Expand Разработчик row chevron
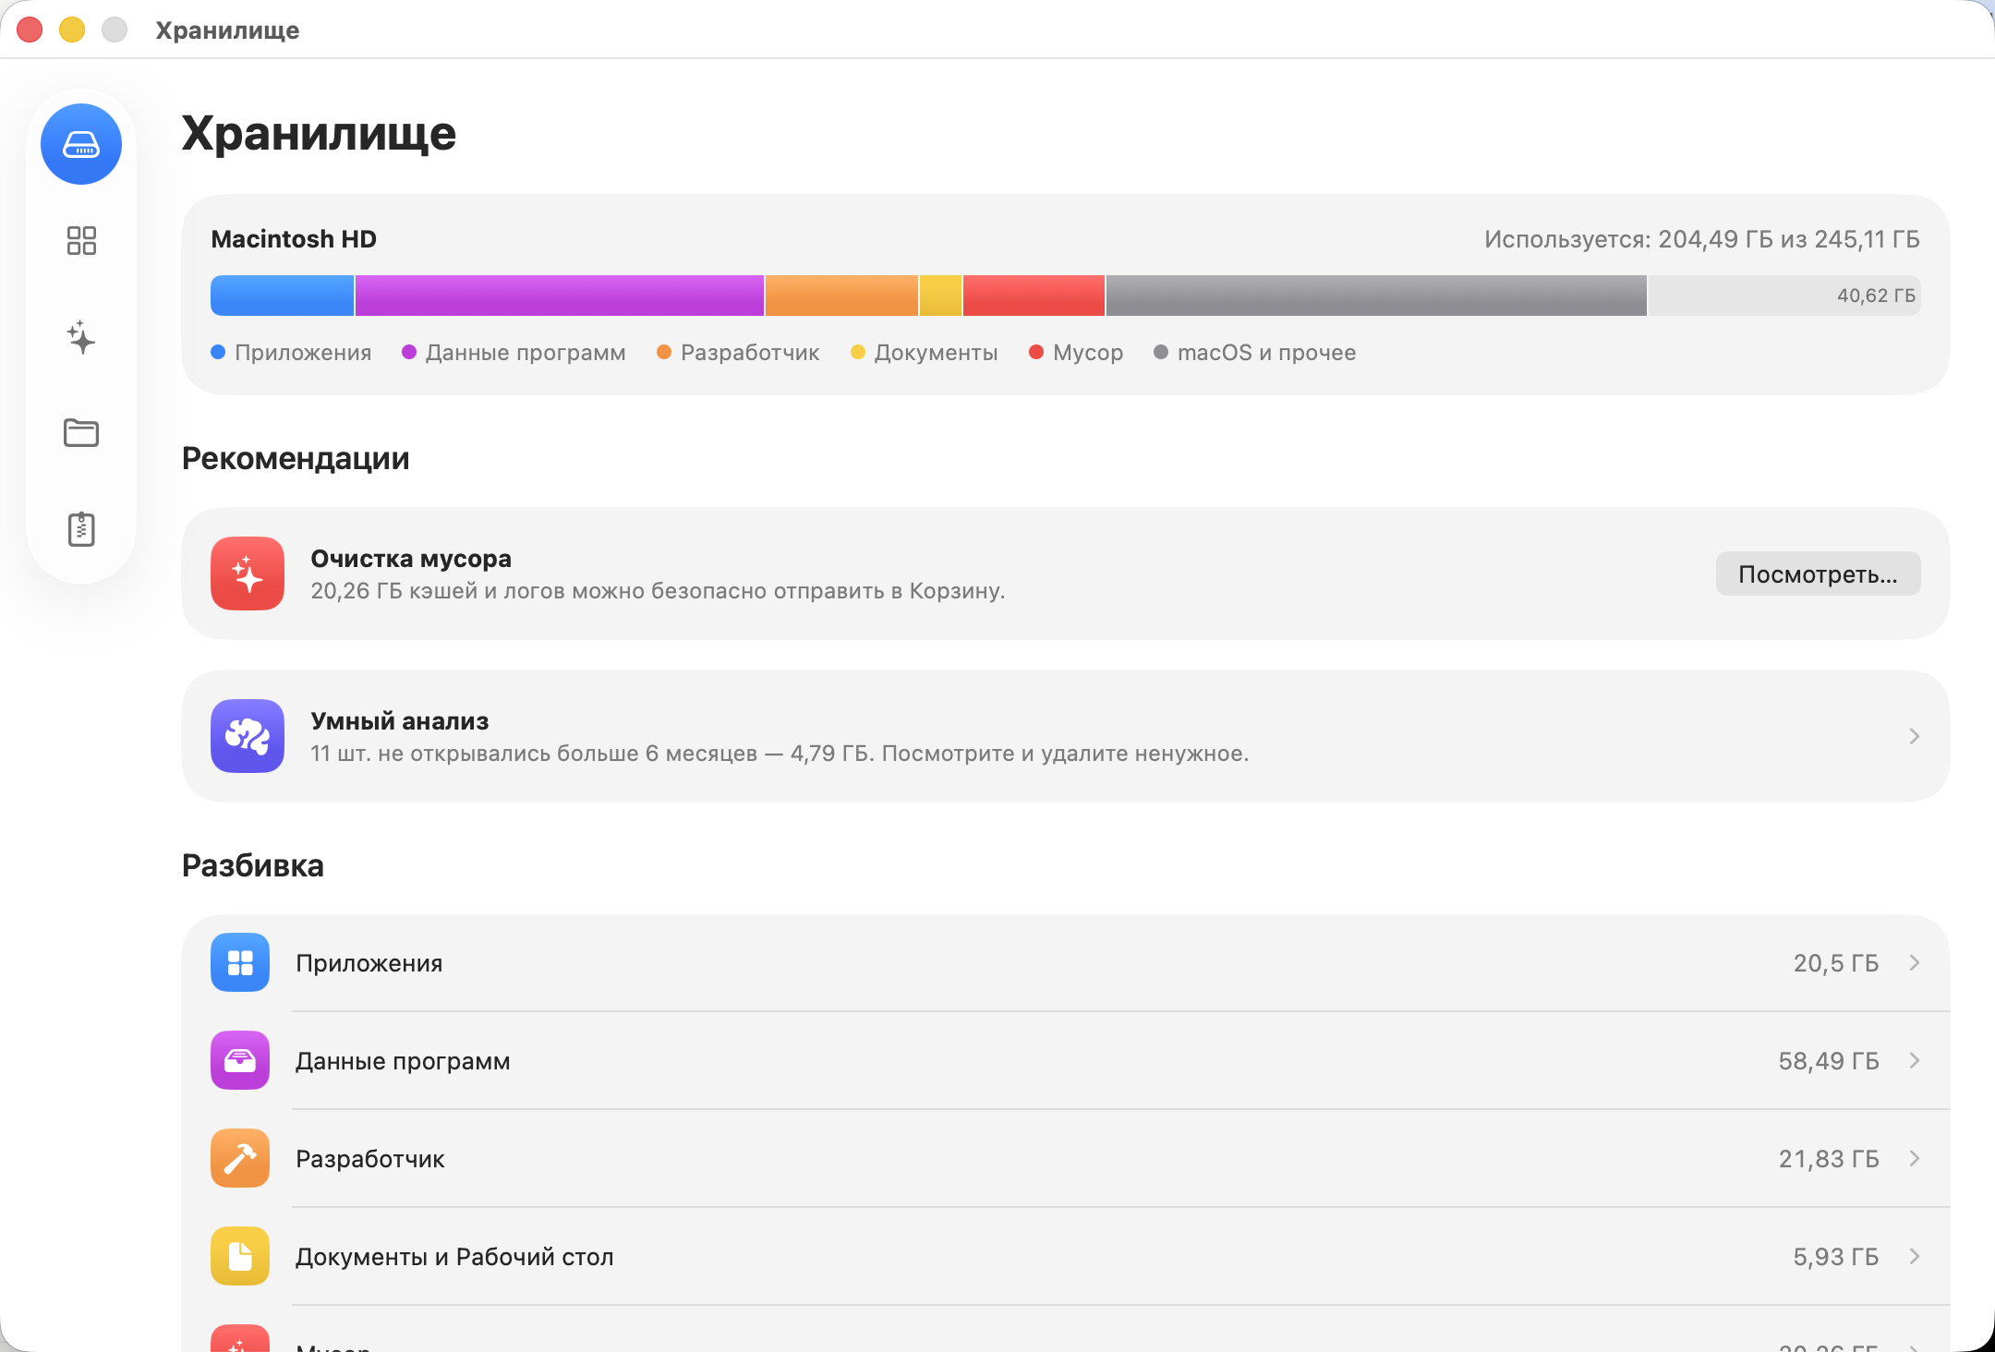The height and width of the screenshot is (1352, 1995). [x=1915, y=1158]
